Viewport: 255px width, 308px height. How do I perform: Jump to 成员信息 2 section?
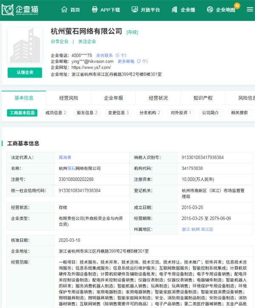pyautogui.click(x=56, y=113)
